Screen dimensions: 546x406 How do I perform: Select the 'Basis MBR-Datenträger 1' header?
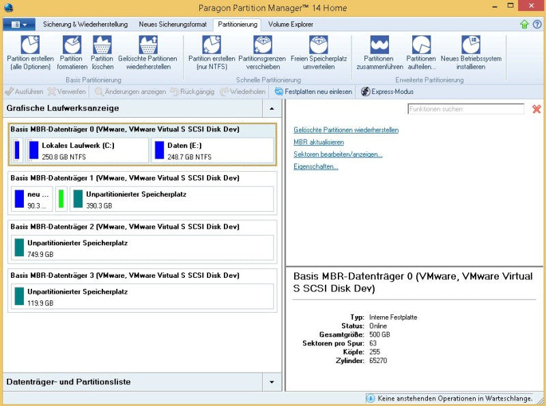pos(125,178)
